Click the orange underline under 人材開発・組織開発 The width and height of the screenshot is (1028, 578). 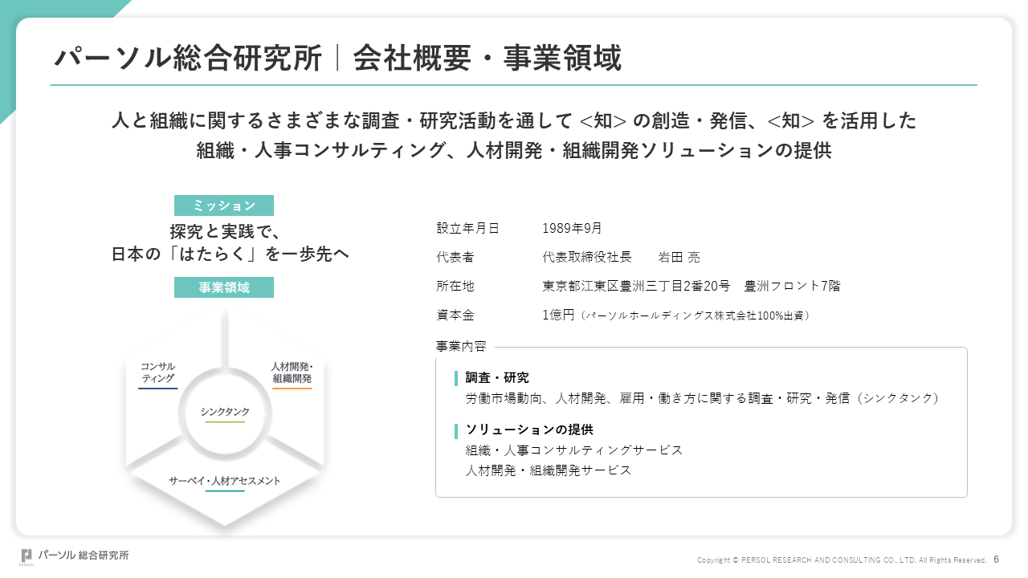pyautogui.click(x=292, y=389)
